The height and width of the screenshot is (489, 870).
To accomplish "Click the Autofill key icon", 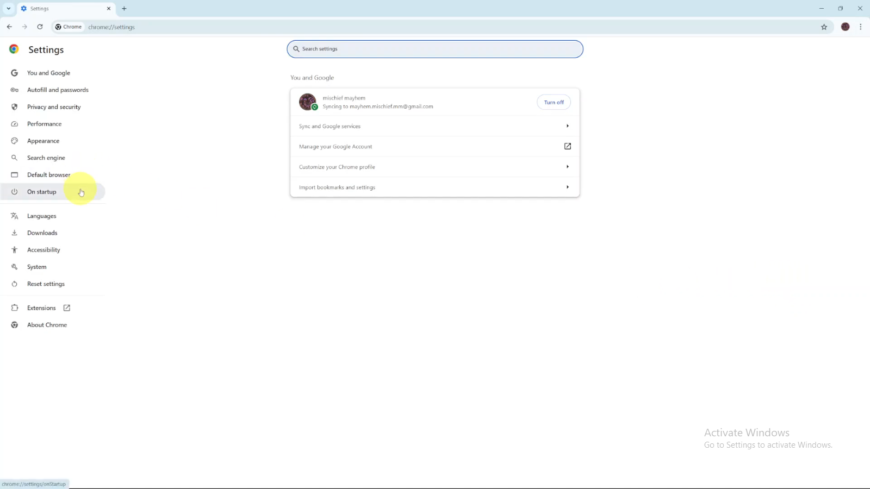I will 15,90.
